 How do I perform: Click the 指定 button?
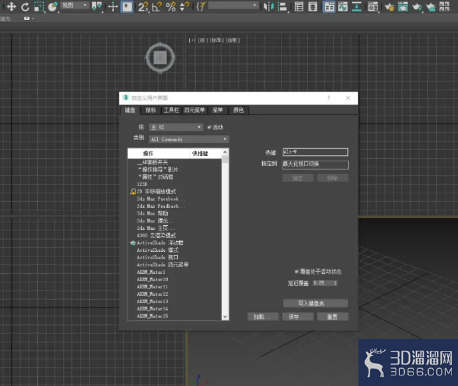297,178
